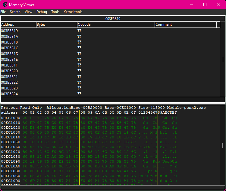Click the Bytes column header
Image resolution: width=226 pixels, height=191 pixels.
(56, 24)
